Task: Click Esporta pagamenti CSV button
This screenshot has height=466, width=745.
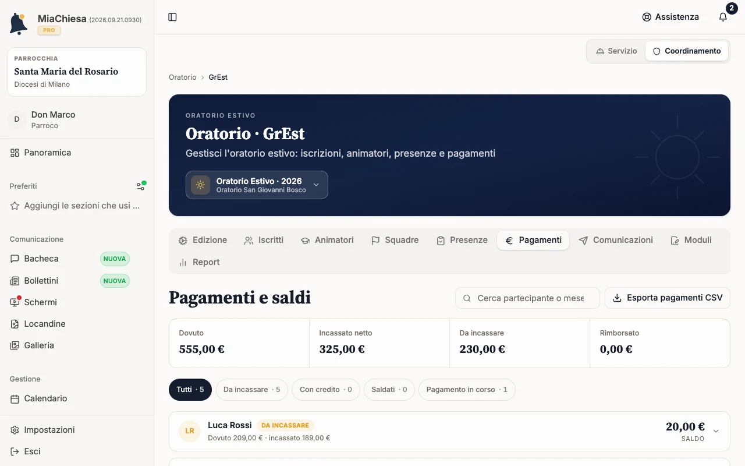Action: pos(667,298)
